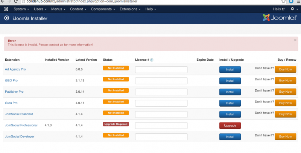Image resolution: width=301 pixels, height=153 pixels.
Task: Open the Extensions menu
Action: coord(130,9)
